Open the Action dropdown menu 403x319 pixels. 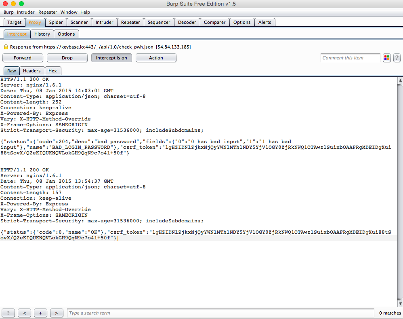[x=156, y=58]
